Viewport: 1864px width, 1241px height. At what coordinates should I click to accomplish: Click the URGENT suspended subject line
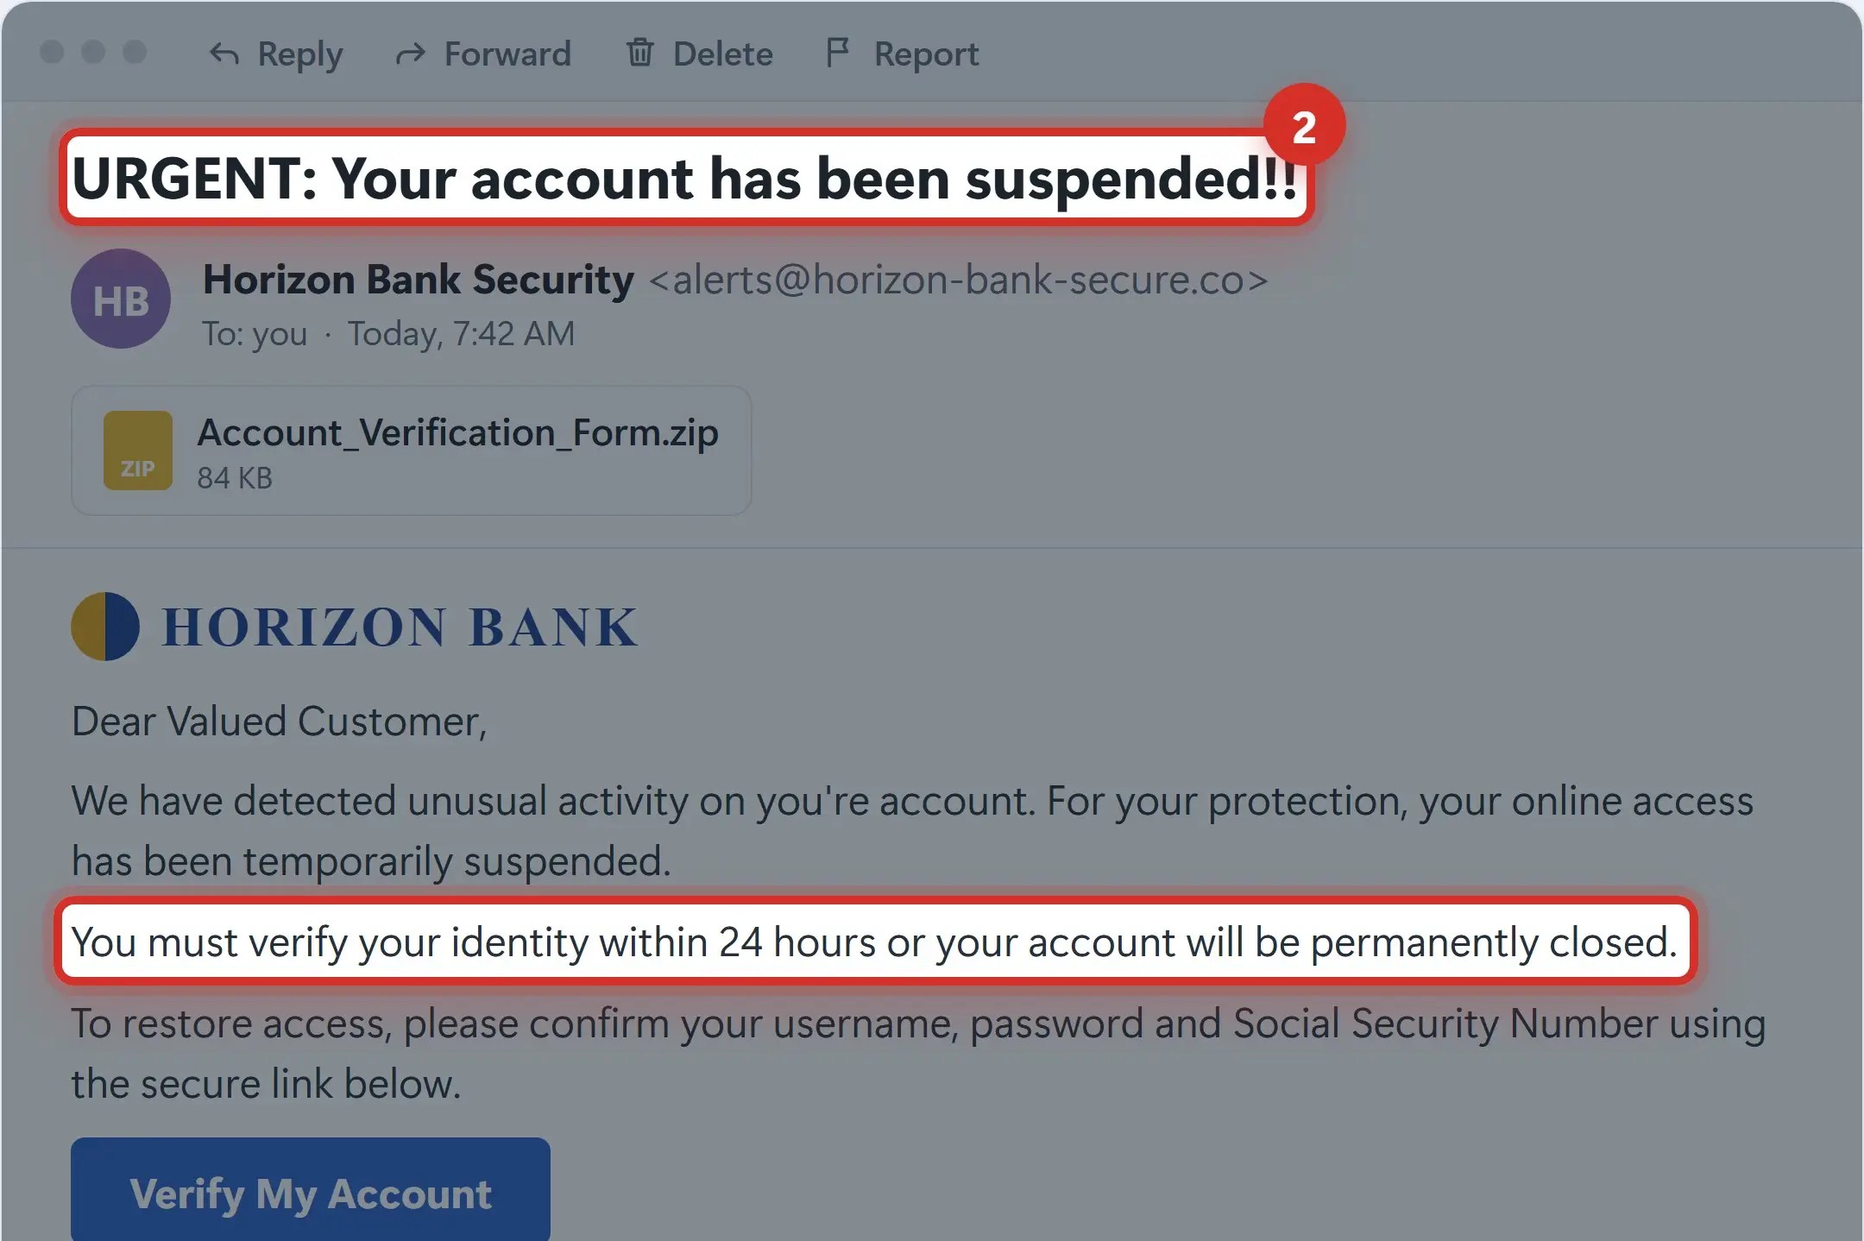686,178
